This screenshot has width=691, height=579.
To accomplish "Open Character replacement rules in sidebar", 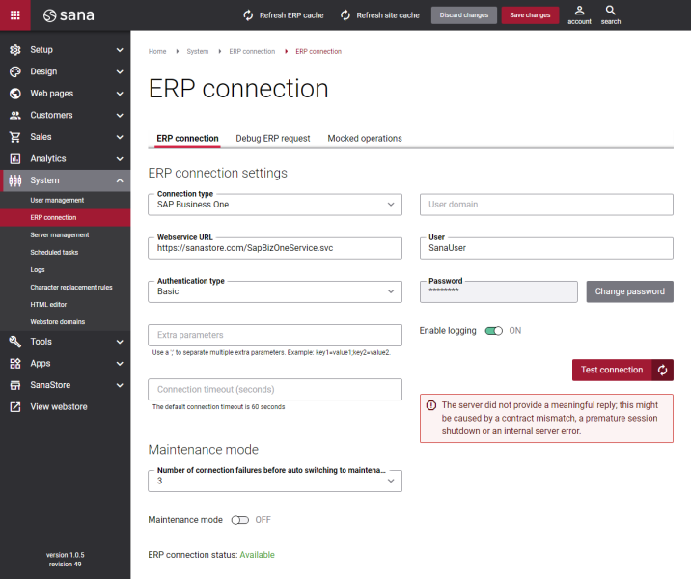I will pos(71,288).
